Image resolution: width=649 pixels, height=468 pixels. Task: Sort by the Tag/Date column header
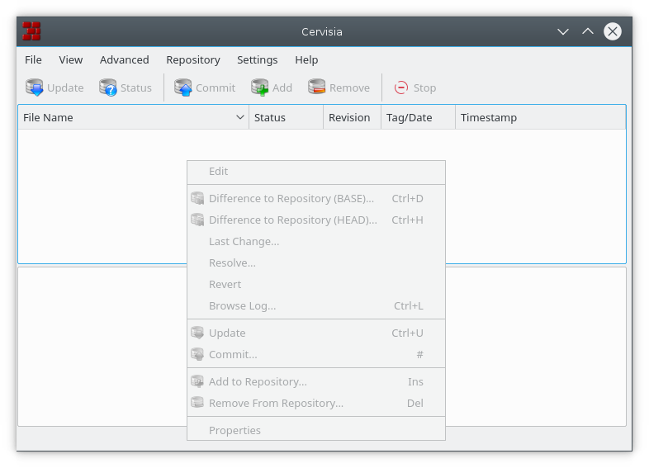[x=418, y=117]
